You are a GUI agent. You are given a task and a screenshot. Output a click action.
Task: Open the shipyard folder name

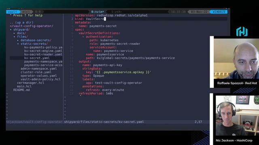21,29
